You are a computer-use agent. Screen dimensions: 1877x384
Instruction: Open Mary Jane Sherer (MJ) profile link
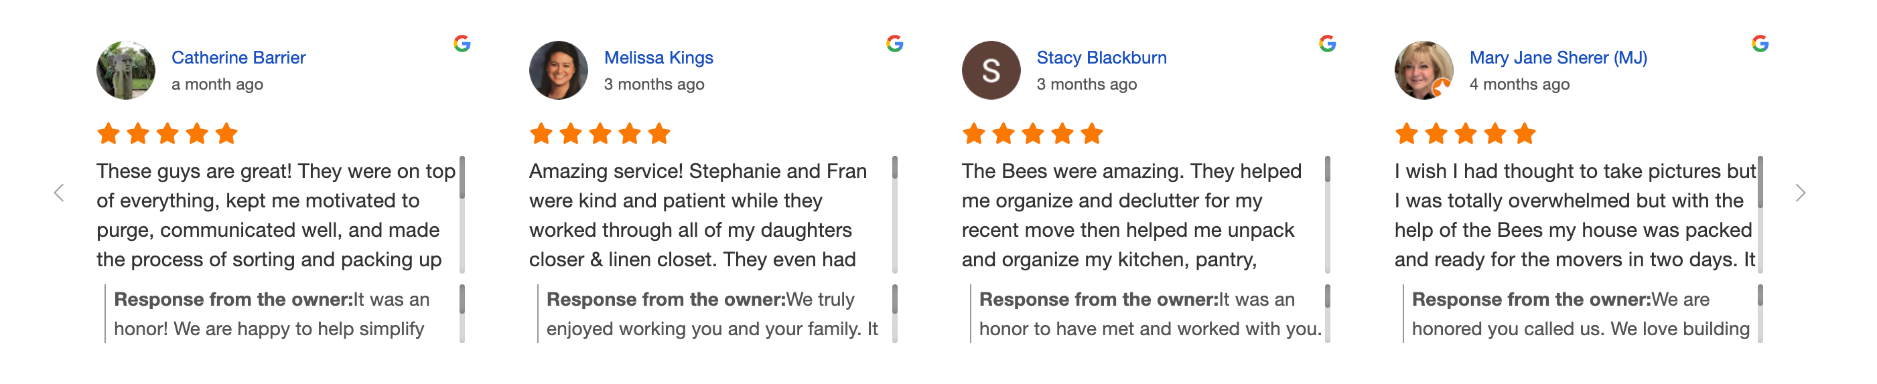[1559, 58]
